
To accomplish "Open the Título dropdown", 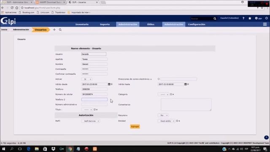I will tap(87, 110).
